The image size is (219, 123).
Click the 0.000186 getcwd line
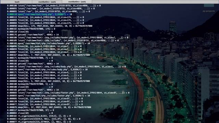point(33,64)
